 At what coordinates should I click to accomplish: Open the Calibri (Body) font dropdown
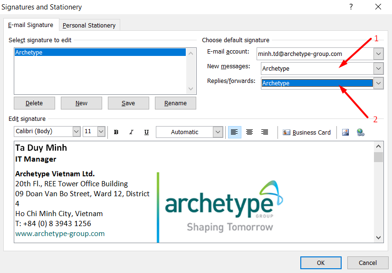click(76, 131)
